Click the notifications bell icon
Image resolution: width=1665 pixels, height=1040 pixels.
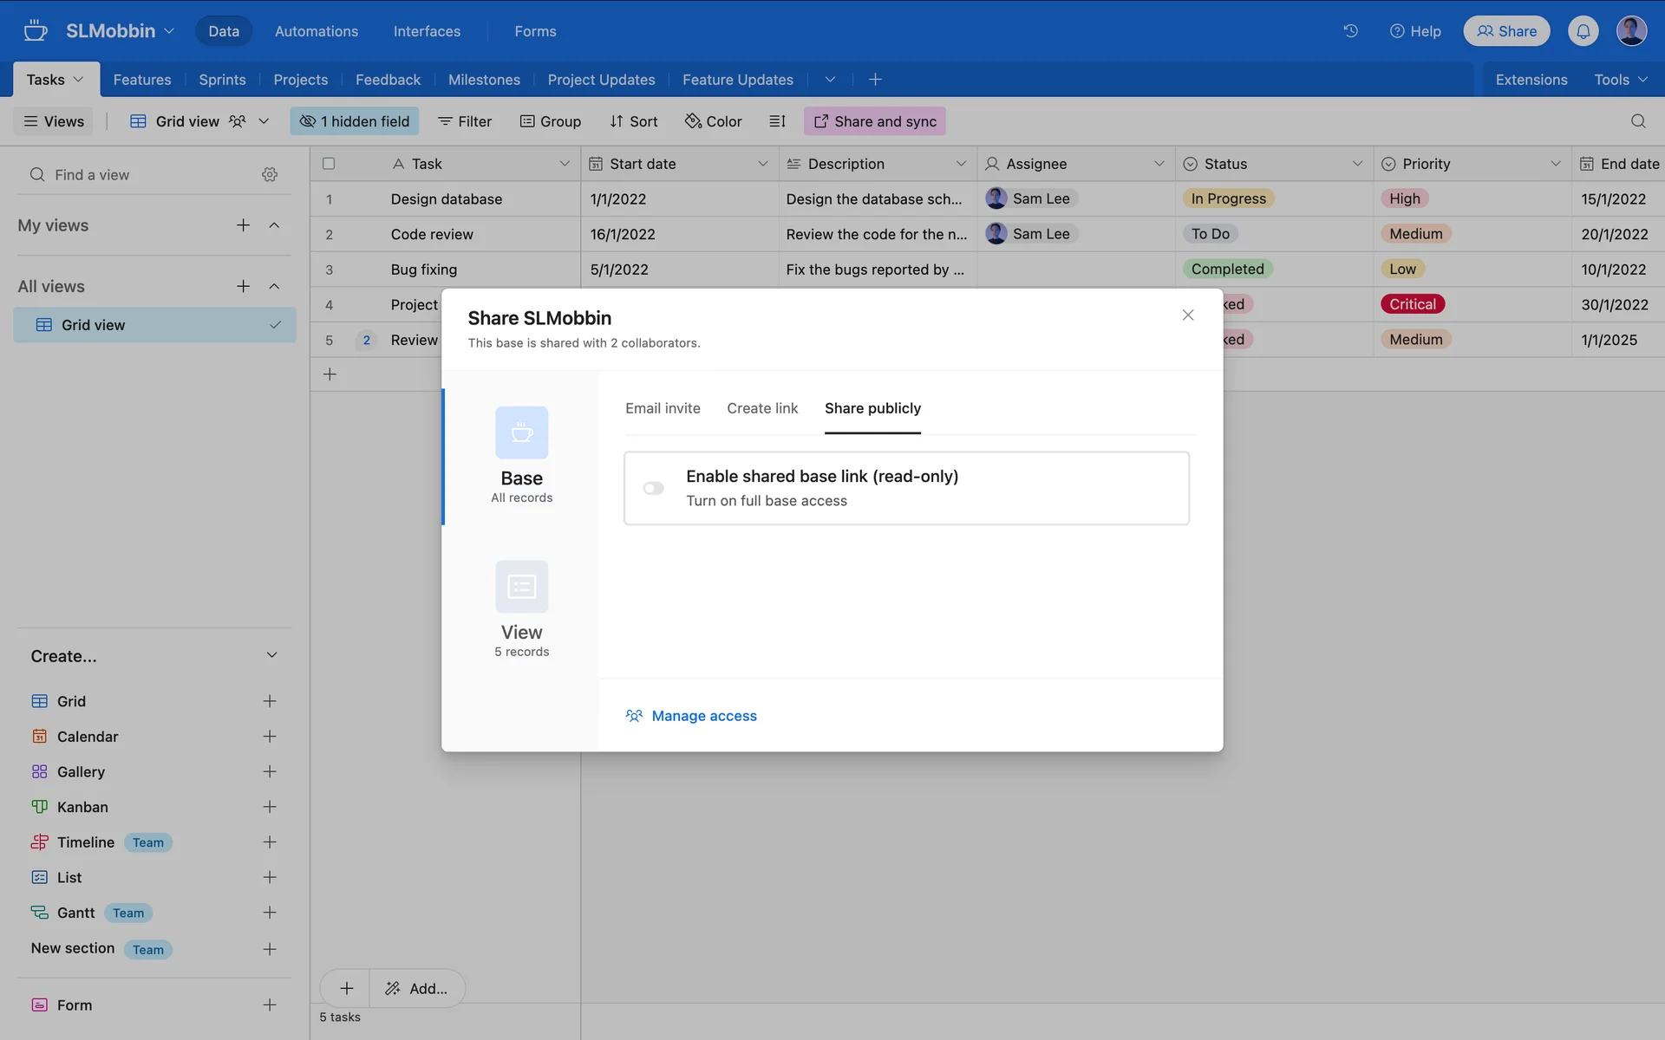(1583, 31)
